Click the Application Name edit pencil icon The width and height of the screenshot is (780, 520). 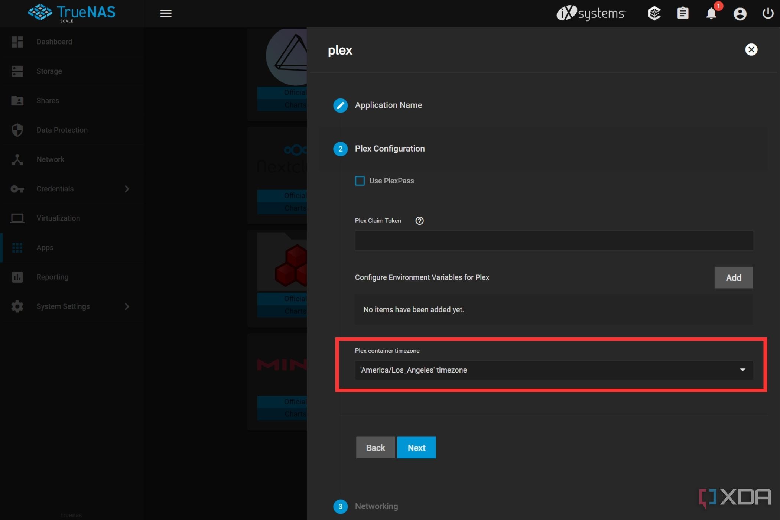pos(340,105)
